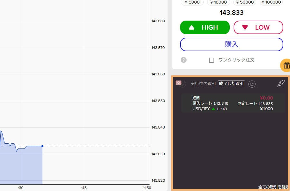Click the 判定レート 143.835 text
Viewport: 290px width, 191px height.
tap(255, 103)
